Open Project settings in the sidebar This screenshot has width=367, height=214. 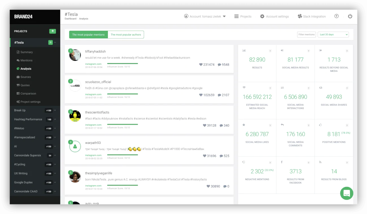[30, 102]
